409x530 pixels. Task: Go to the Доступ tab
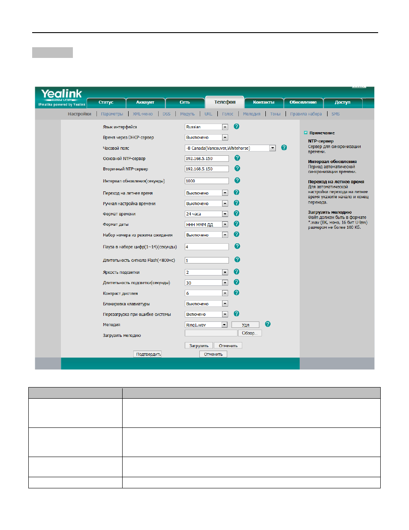click(343, 103)
